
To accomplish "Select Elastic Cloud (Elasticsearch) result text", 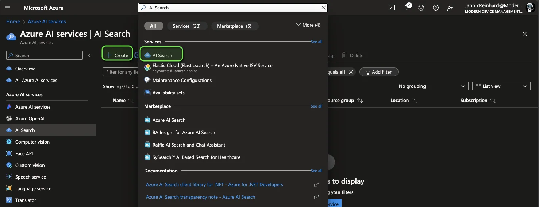I will pyautogui.click(x=212, y=65).
